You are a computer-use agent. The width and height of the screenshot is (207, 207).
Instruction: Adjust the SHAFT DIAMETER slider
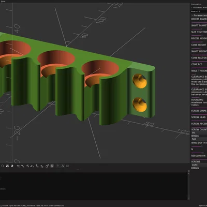click(199, 29)
